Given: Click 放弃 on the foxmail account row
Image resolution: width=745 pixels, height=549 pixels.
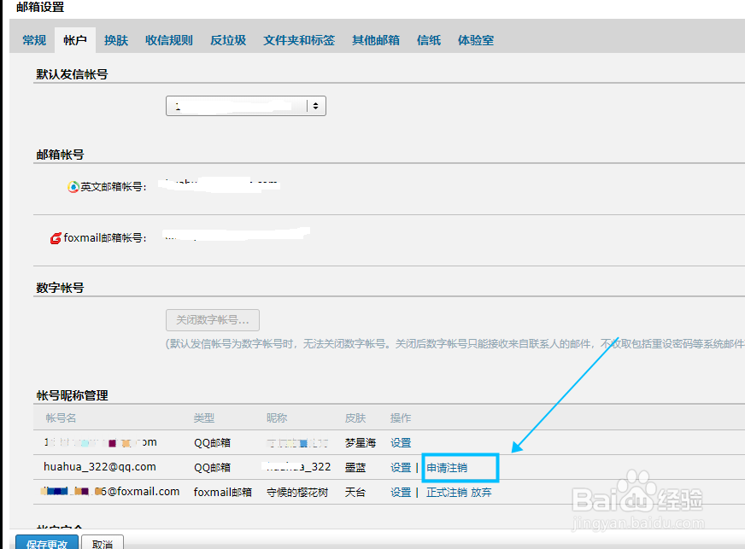Looking at the screenshot, I should pos(480,492).
